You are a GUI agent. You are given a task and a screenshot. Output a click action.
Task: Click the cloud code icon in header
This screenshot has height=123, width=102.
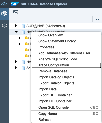tap(4, 4)
